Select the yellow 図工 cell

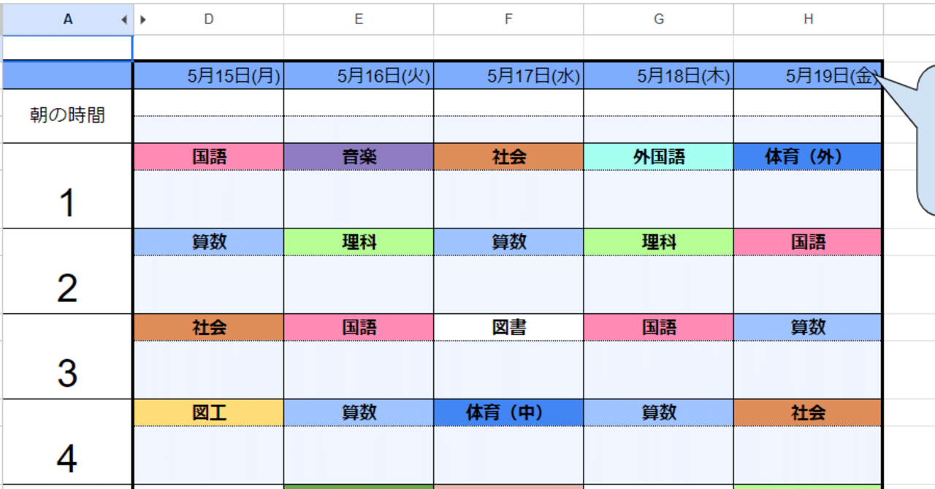[209, 412]
